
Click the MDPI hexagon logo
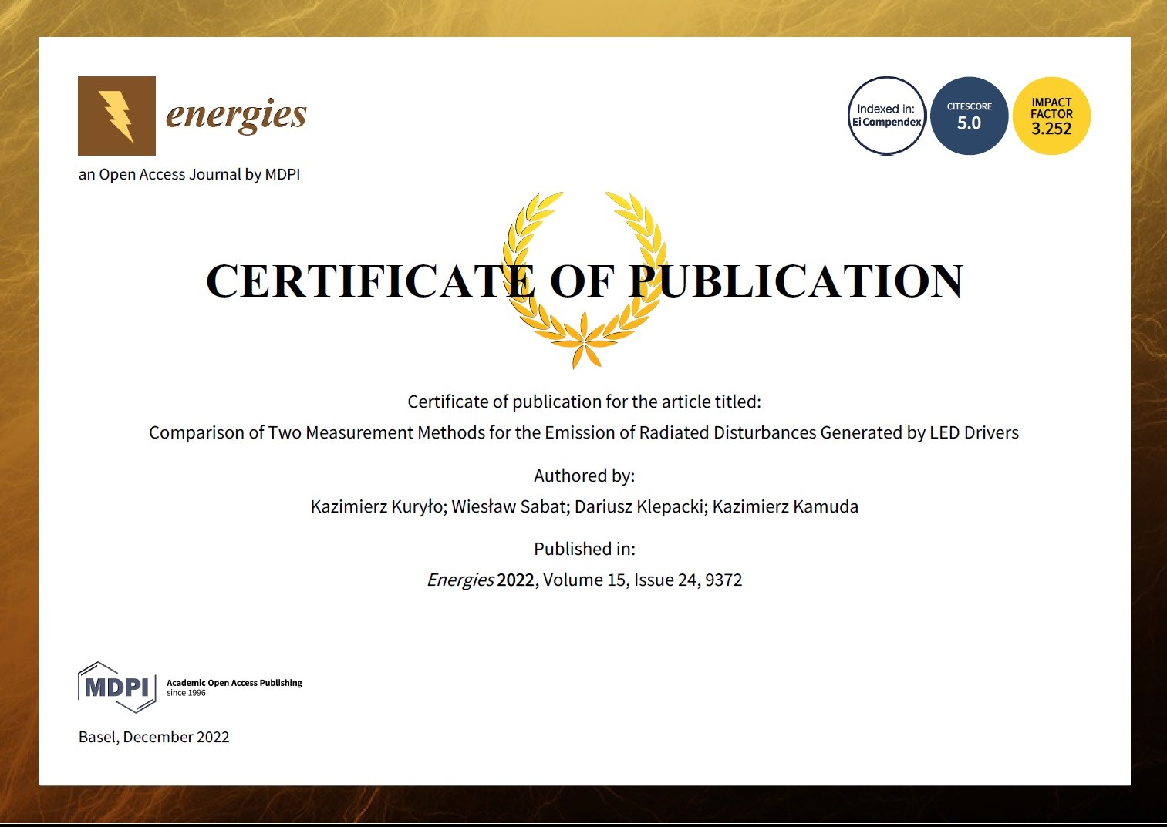click(116, 686)
